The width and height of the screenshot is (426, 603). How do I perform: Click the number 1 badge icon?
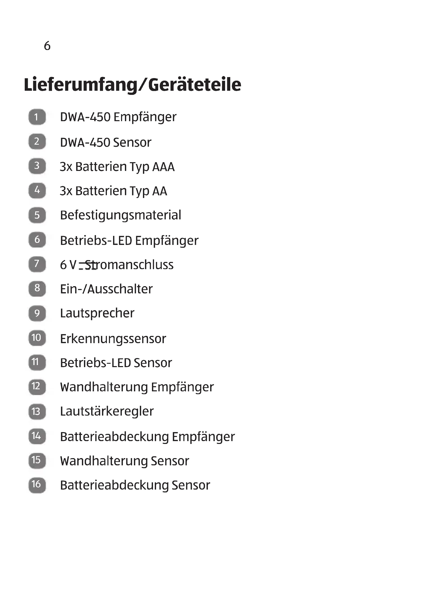tap(37, 117)
